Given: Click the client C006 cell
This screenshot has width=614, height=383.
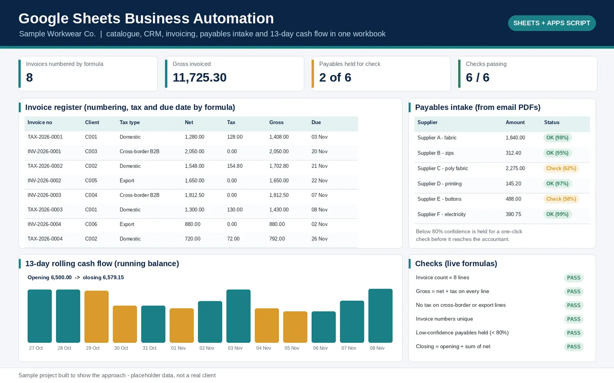Looking at the screenshot, I should click(x=91, y=224).
